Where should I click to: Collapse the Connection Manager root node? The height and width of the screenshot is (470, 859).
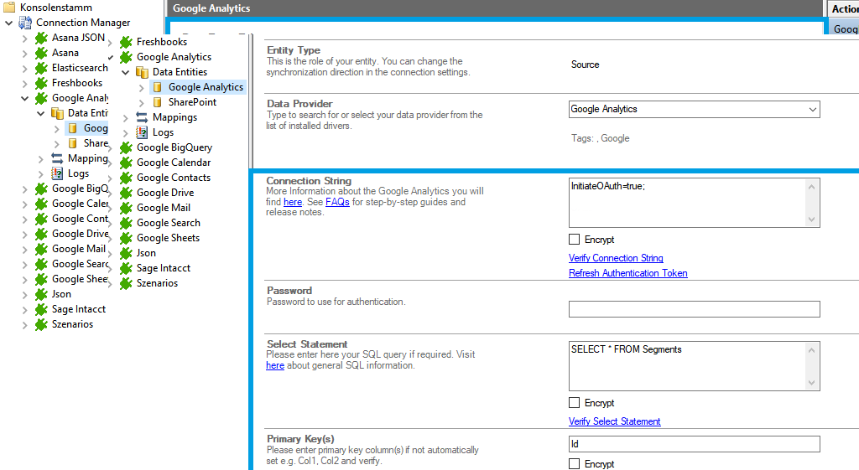click(8, 23)
